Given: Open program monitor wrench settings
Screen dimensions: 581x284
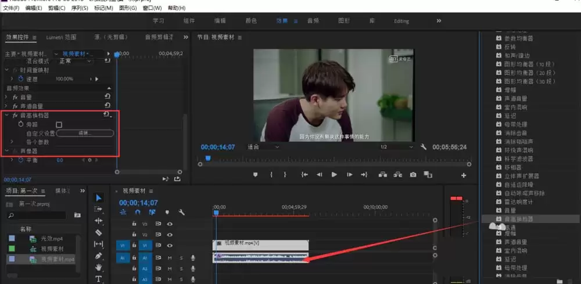Looking at the screenshot, I should point(424,147).
